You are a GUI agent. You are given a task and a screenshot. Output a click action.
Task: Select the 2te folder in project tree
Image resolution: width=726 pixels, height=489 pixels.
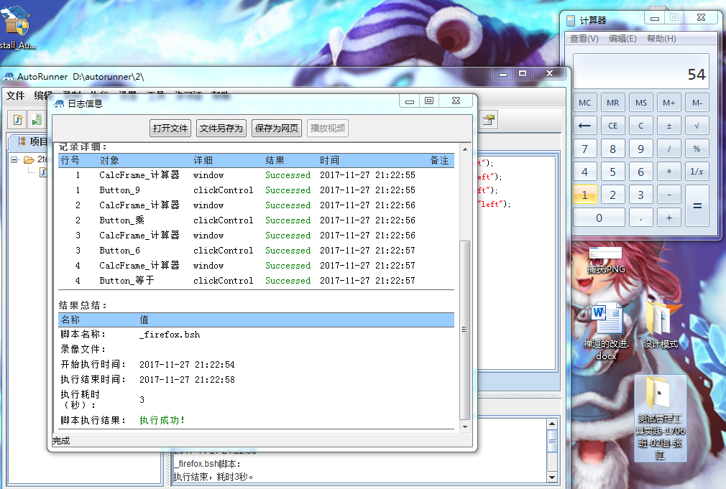click(35, 159)
